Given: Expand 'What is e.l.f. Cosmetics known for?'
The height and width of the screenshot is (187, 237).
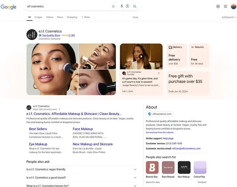Looking at the screenshot, I should tap(81, 185).
